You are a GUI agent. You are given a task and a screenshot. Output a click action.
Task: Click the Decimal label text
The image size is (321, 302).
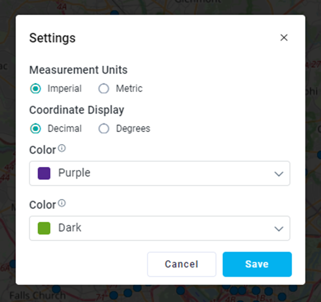[x=64, y=129]
